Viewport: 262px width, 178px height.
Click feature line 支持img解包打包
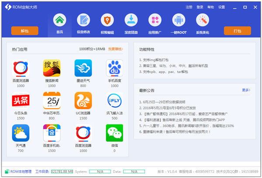coord(154,60)
